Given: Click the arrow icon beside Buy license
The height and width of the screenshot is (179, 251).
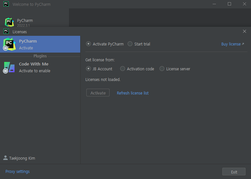Looking at the screenshot, I should pos(243,44).
